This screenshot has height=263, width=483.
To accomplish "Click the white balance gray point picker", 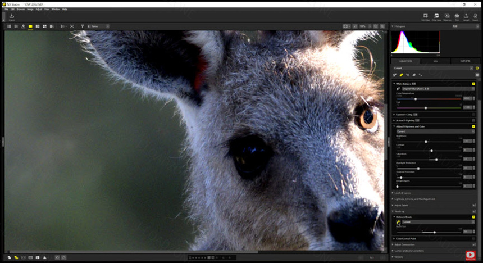I will [398, 89].
